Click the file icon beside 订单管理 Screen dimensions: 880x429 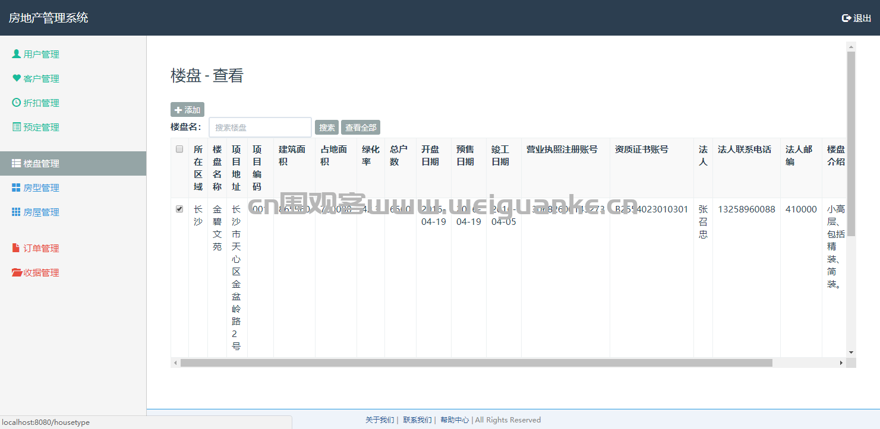click(16, 248)
